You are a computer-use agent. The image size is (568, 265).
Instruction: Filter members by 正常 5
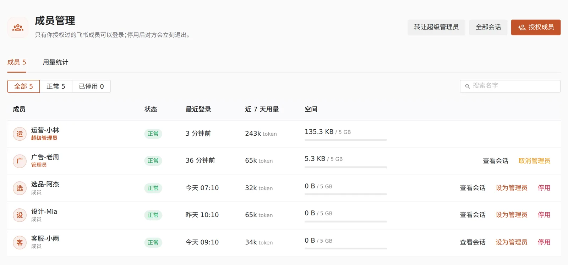tap(56, 86)
